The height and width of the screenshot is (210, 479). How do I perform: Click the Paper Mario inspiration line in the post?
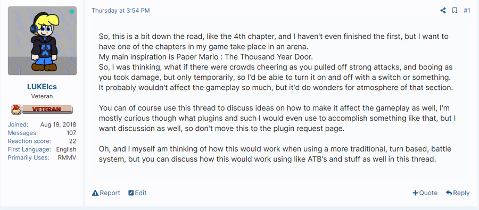206,57
